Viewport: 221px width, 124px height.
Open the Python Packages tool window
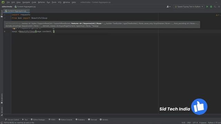pos(38,120)
